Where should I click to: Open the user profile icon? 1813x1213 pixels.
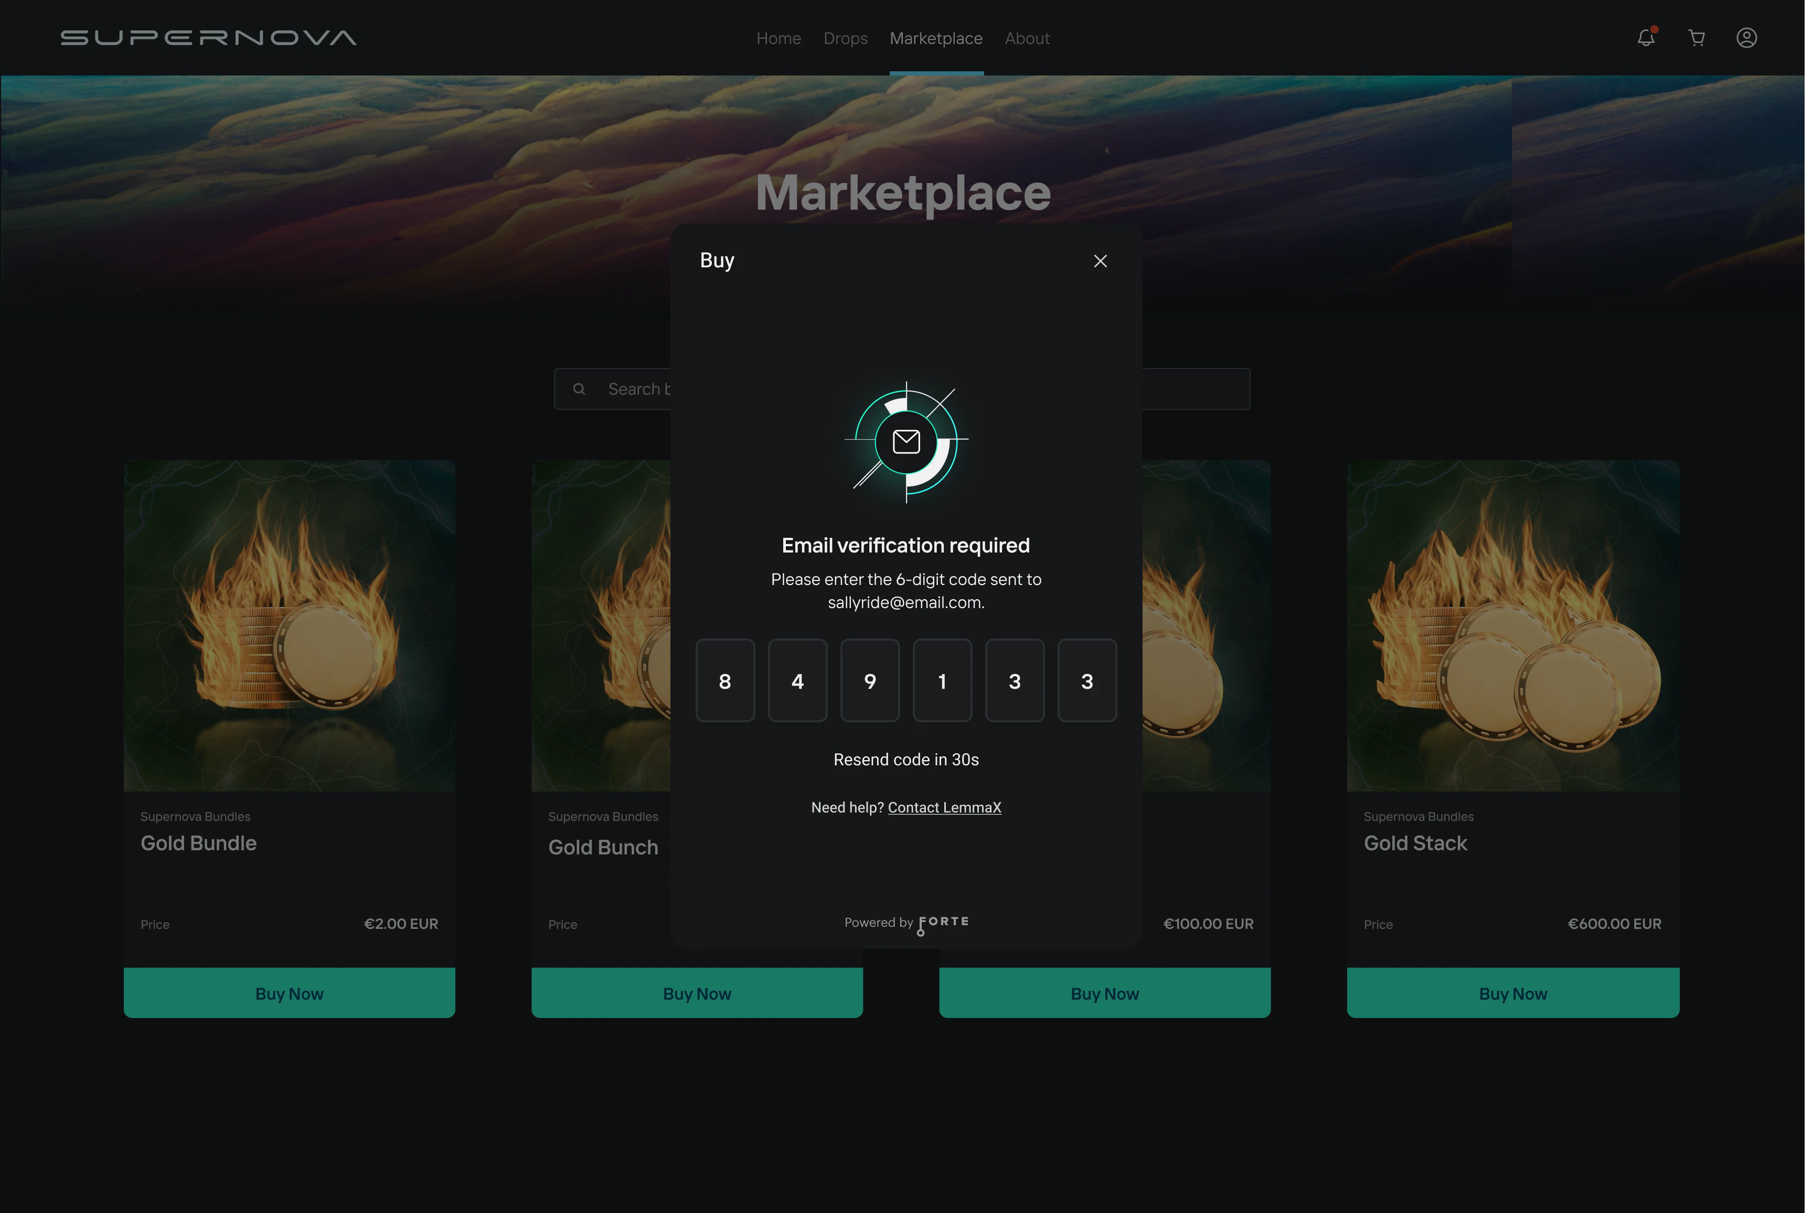click(1746, 38)
